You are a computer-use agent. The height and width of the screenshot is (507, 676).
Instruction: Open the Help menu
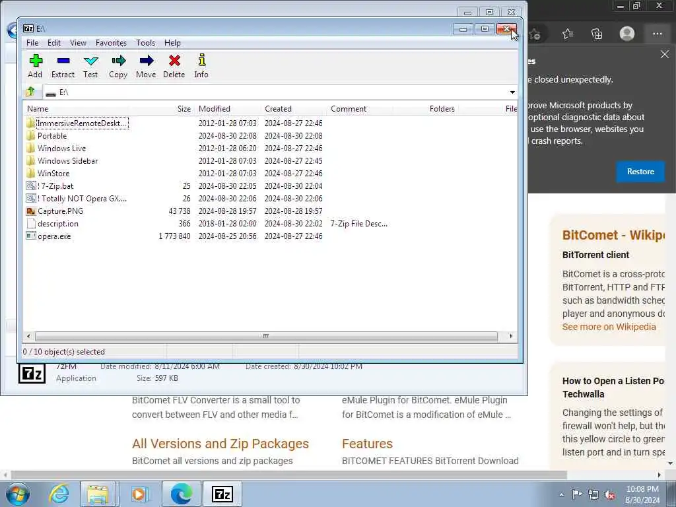[x=172, y=43]
